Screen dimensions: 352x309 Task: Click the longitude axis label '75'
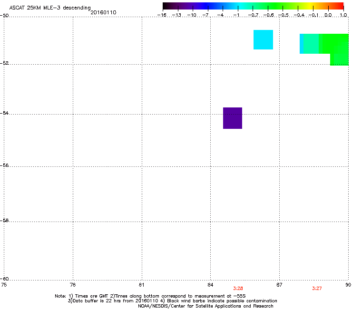pos(4,285)
